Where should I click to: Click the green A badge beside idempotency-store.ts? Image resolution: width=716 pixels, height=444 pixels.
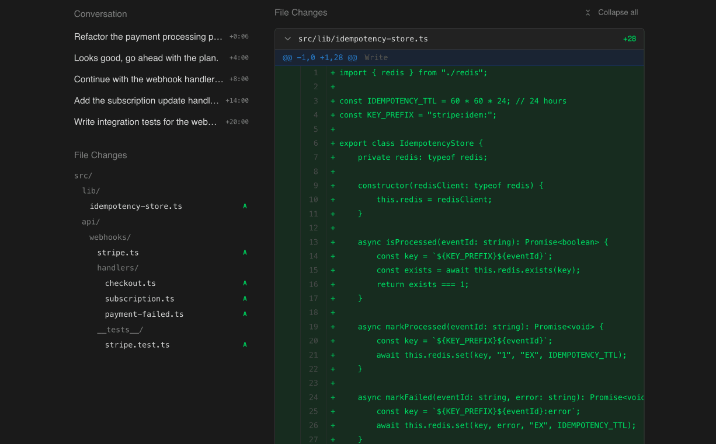tap(245, 206)
